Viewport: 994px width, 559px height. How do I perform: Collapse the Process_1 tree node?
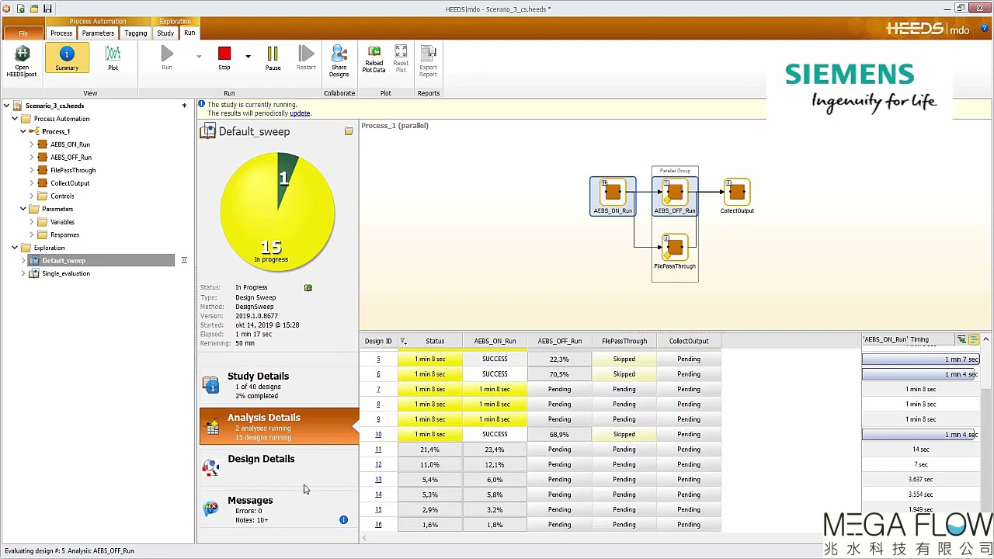pos(23,131)
